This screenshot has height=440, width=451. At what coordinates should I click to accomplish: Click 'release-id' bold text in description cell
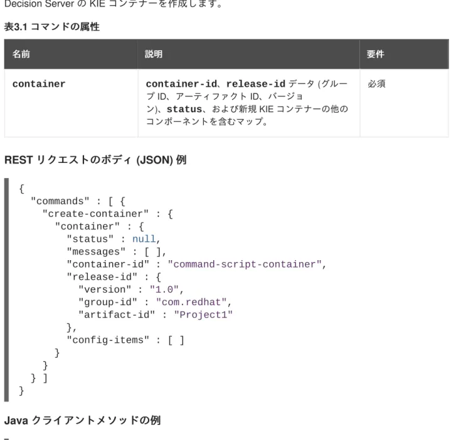pyautogui.click(x=256, y=84)
